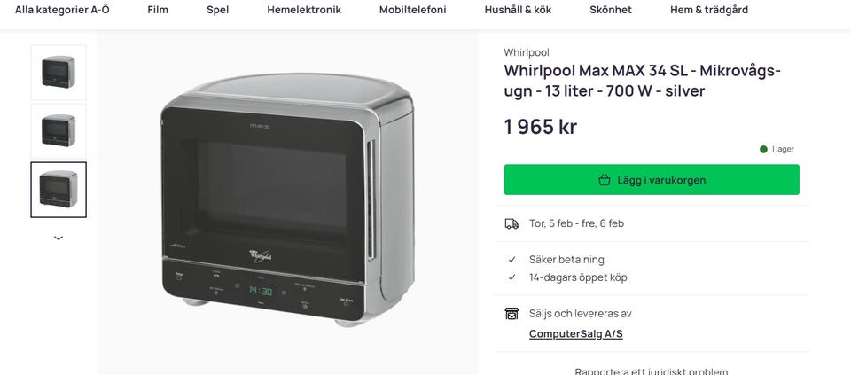The width and height of the screenshot is (851, 375).
Task: Click the store icon beside seller info
Action: (511, 314)
